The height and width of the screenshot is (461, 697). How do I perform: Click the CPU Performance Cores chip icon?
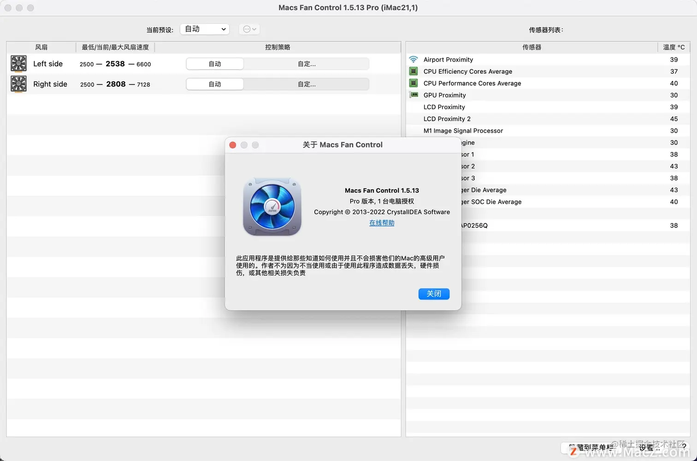[413, 83]
